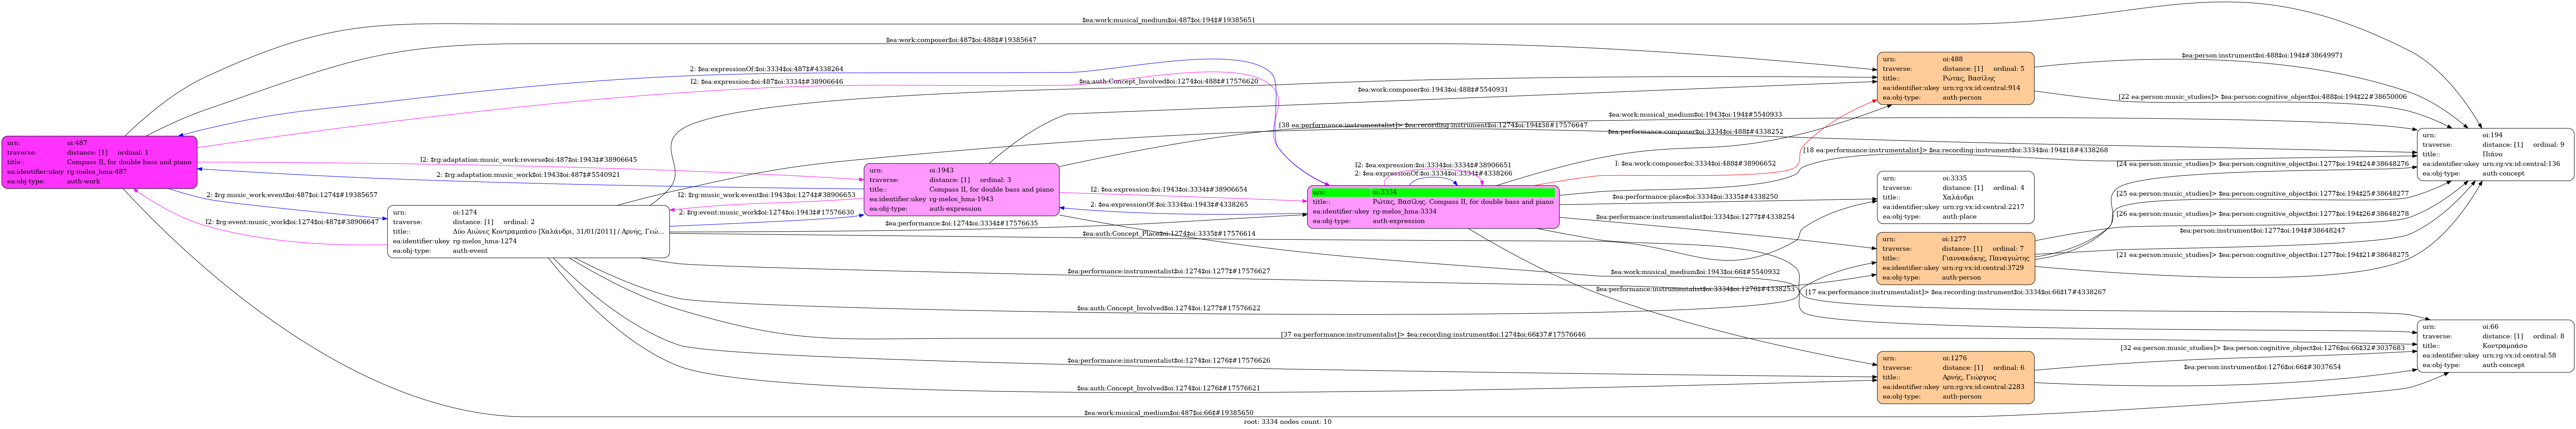
Task: Click the ea:performance:place oi:3334 to oi:3335 label
Action: click(x=1695, y=197)
